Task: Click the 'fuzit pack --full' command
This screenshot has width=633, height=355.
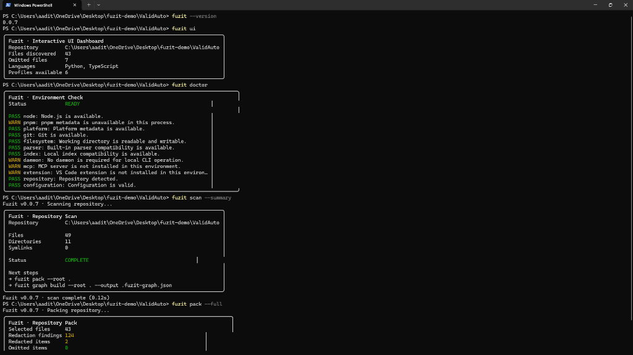Action: [x=197, y=304]
